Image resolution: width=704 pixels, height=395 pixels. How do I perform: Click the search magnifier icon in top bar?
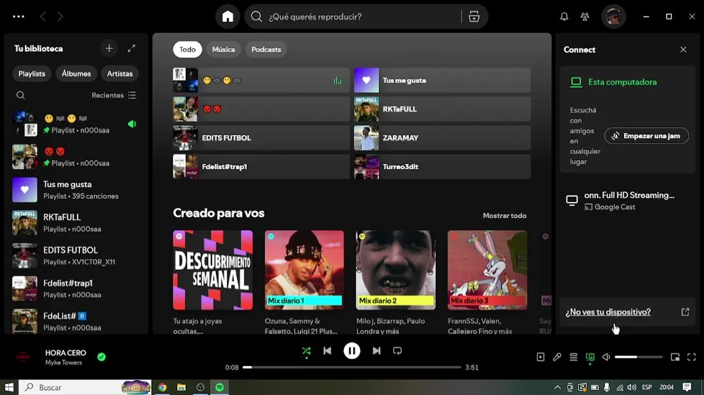click(x=256, y=16)
